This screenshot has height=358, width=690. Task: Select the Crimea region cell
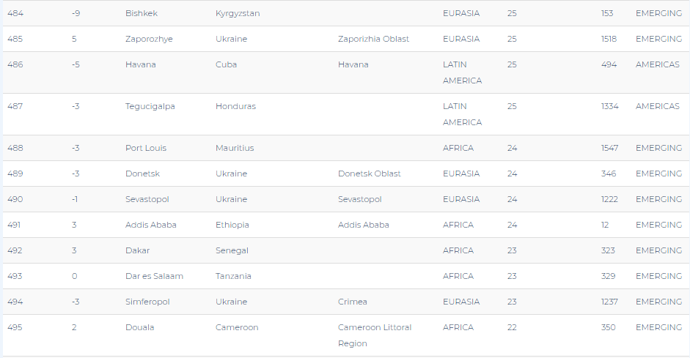(x=353, y=302)
